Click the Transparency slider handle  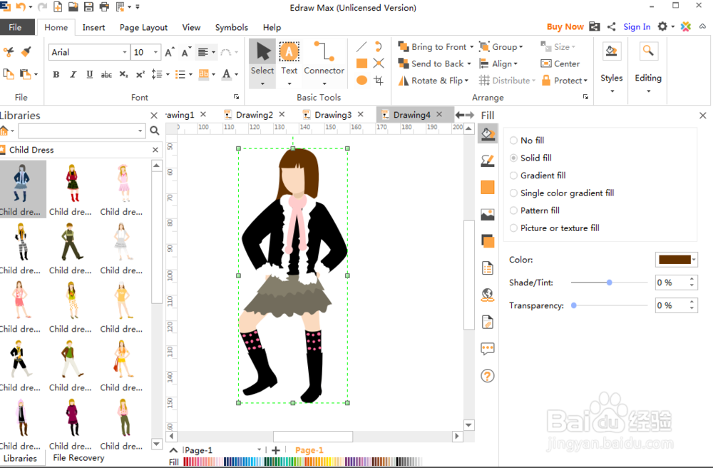point(574,305)
